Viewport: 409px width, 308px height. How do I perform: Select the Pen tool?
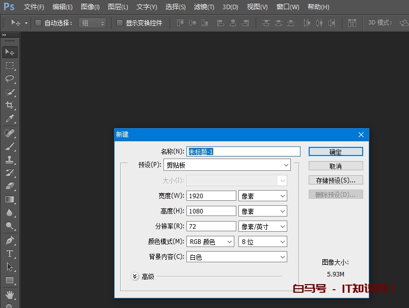(10, 240)
